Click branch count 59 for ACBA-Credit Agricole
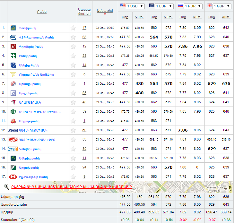The height and width of the screenshot is (223, 234). pos(84,112)
